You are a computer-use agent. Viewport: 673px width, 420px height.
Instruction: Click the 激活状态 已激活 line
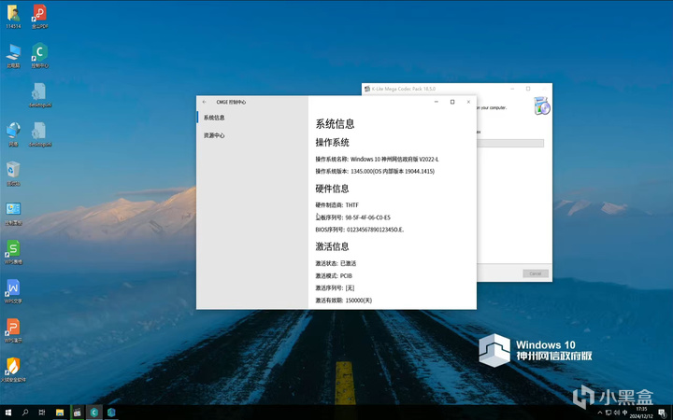click(x=336, y=263)
